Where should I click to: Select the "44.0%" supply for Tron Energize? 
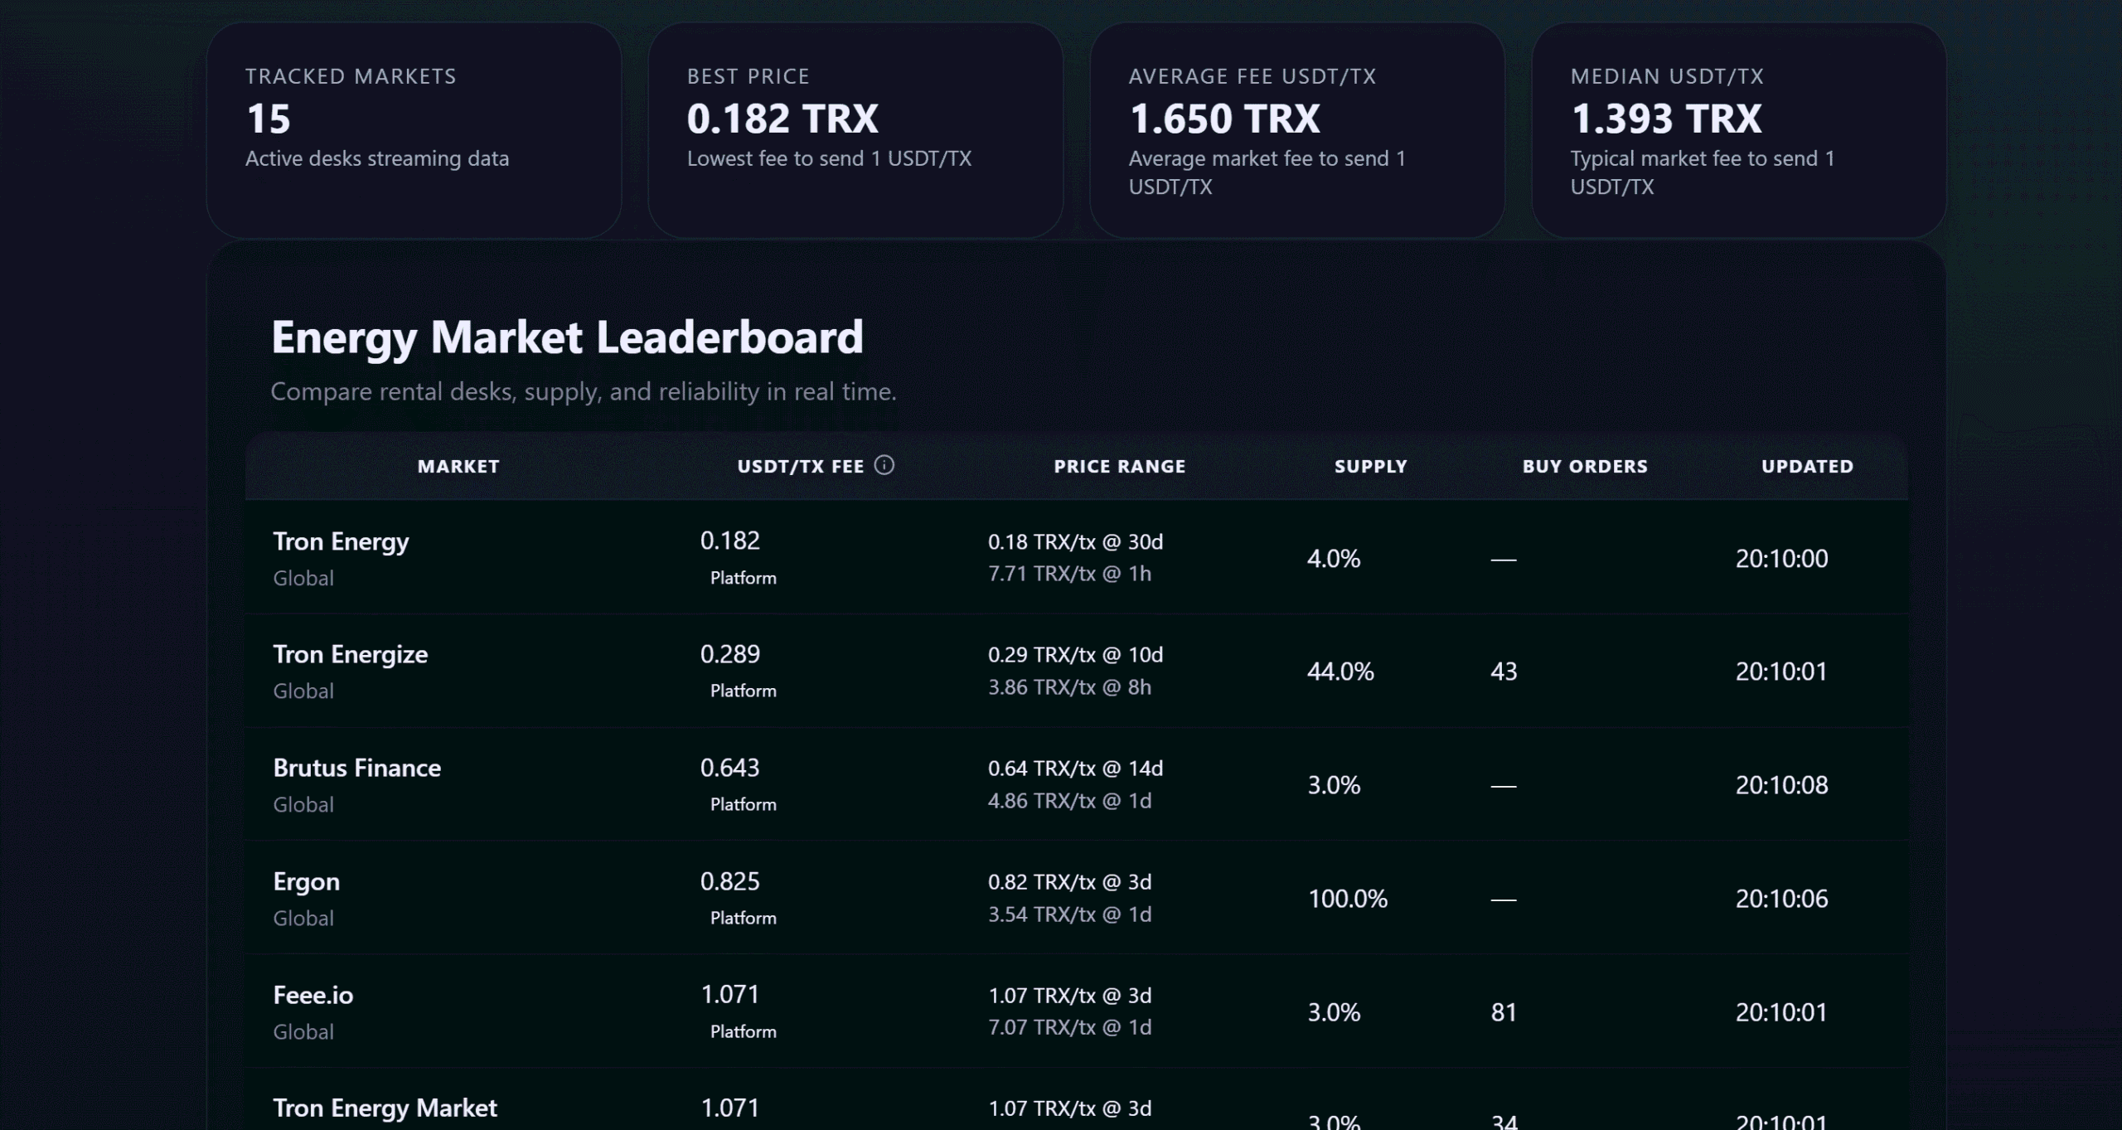tap(1340, 672)
